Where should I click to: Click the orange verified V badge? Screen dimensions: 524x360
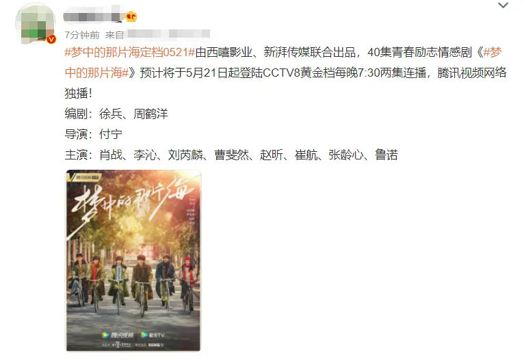(x=51, y=40)
